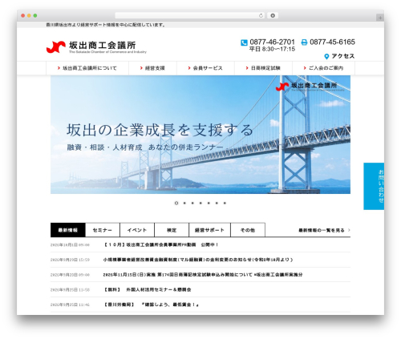Click the bridge hero banner image
This screenshot has height=339, width=401.
[x=200, y=135]
